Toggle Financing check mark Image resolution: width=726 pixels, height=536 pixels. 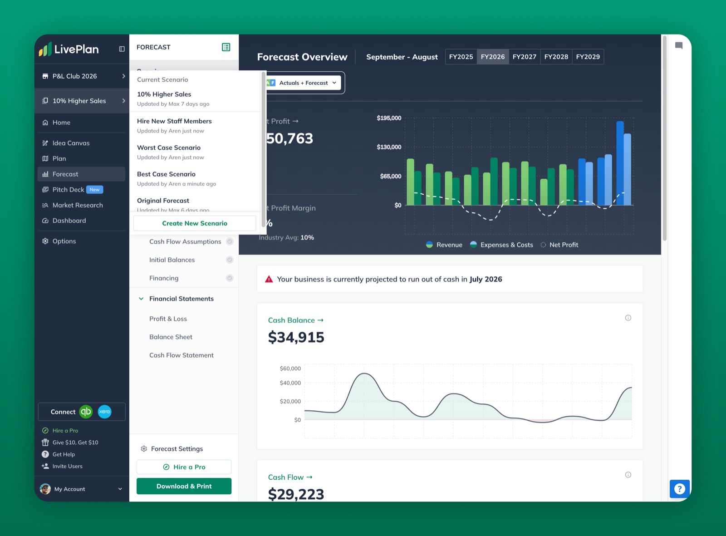click(230, 278)
